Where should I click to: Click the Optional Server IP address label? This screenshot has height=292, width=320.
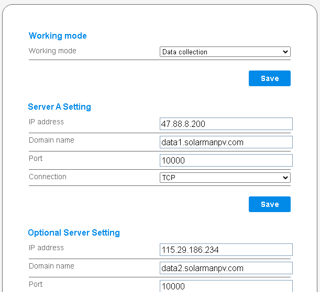tap(46, 248)
